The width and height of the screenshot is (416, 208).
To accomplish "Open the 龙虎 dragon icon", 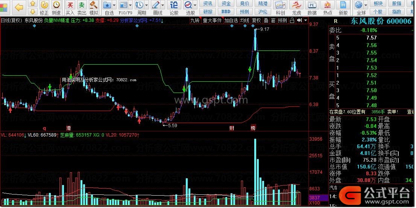I will coord(297,8).
